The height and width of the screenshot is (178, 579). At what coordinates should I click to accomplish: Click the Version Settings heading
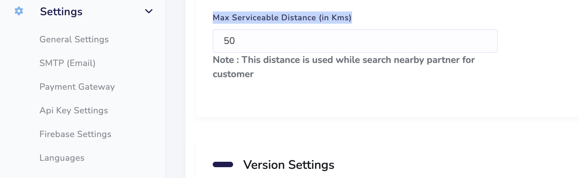(x=289, y=165)
